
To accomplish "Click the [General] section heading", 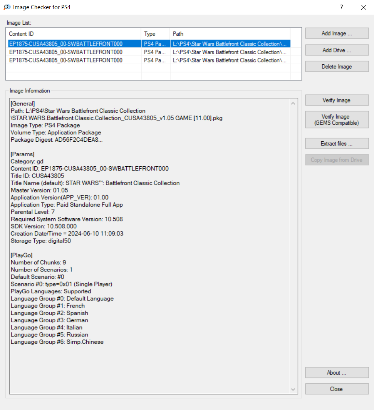I will click(23, 104).
